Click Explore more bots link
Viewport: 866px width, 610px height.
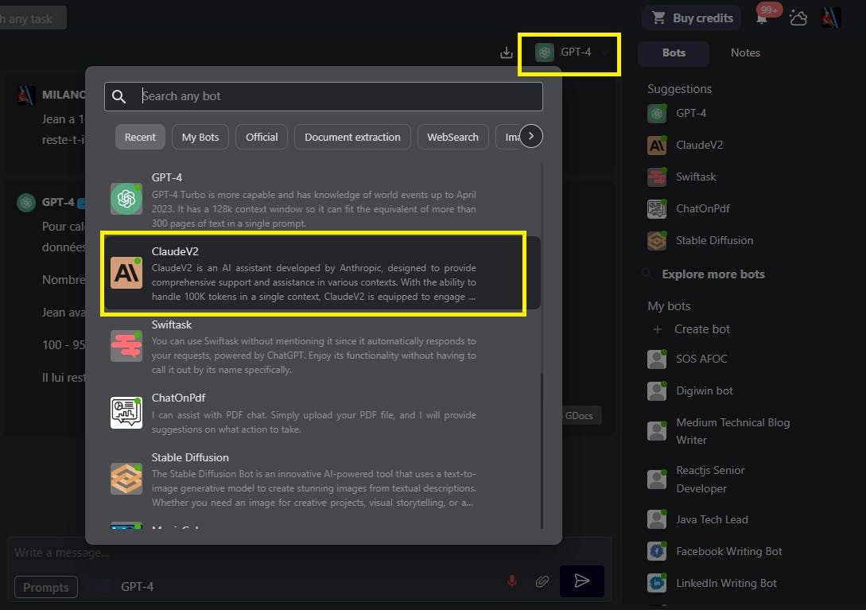pyautogui.click(x=713, y=274)
